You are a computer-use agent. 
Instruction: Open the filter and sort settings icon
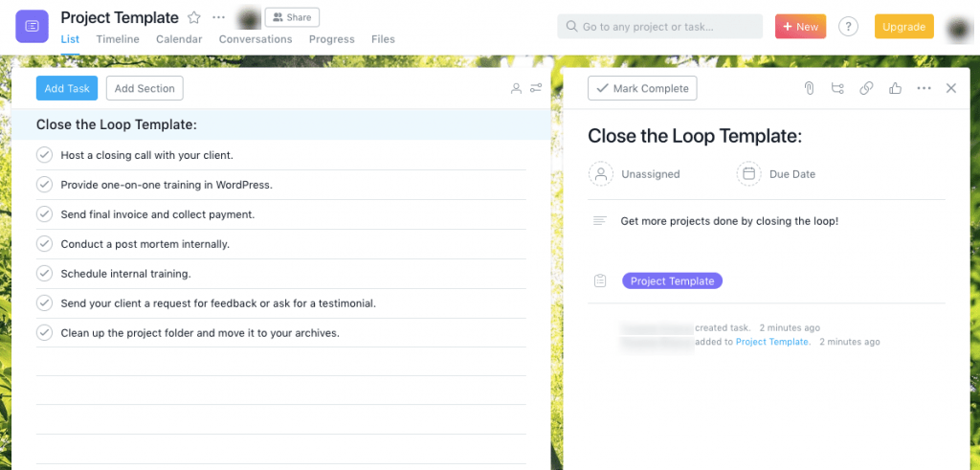coord(536,88)
